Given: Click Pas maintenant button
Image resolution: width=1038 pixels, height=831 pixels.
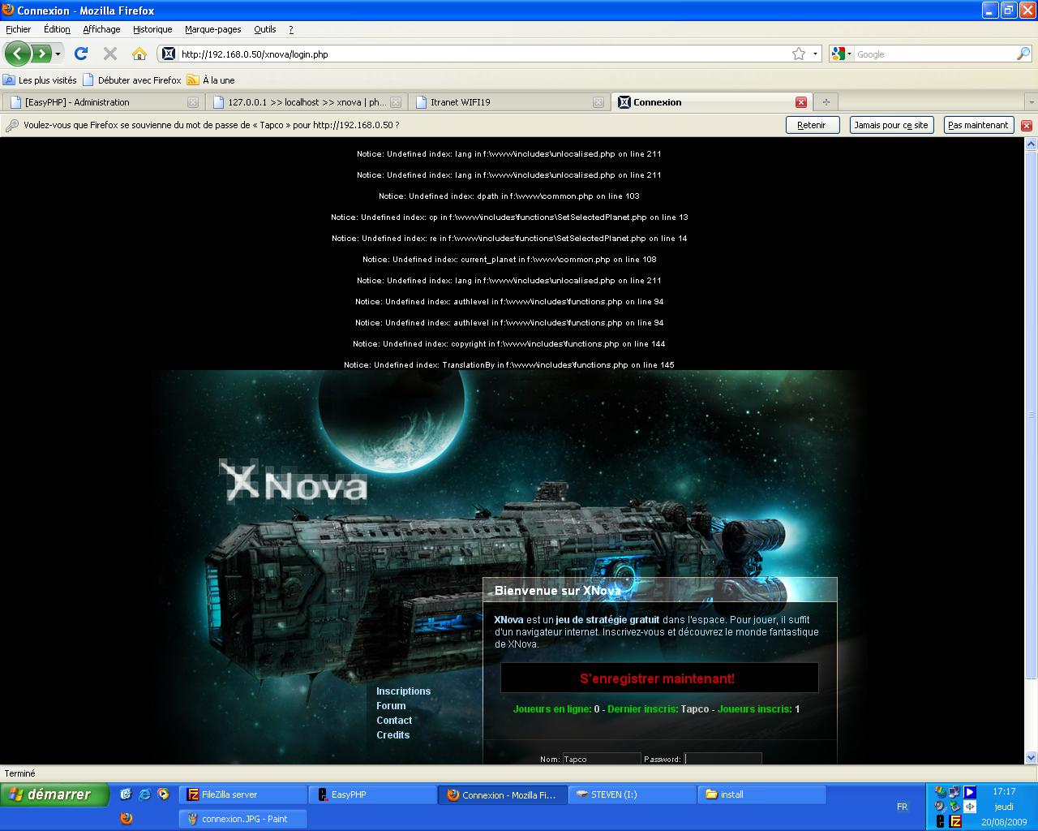Looking at the screenshot, I should [978, 125].
